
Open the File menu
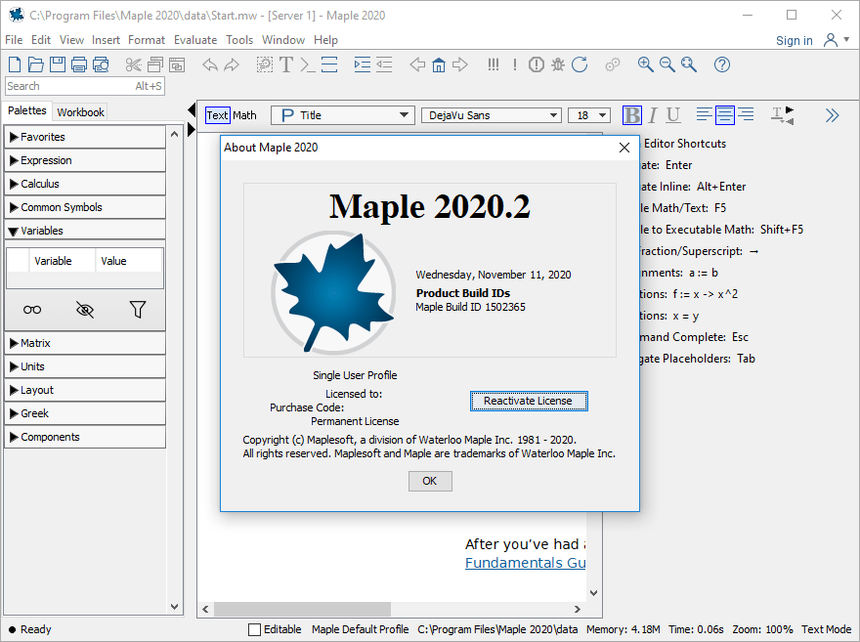[14, 40]
